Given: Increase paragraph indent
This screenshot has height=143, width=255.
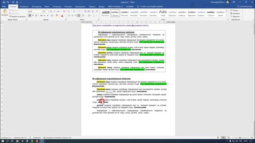Looking at the screenshot, I should tap(88, 12).
